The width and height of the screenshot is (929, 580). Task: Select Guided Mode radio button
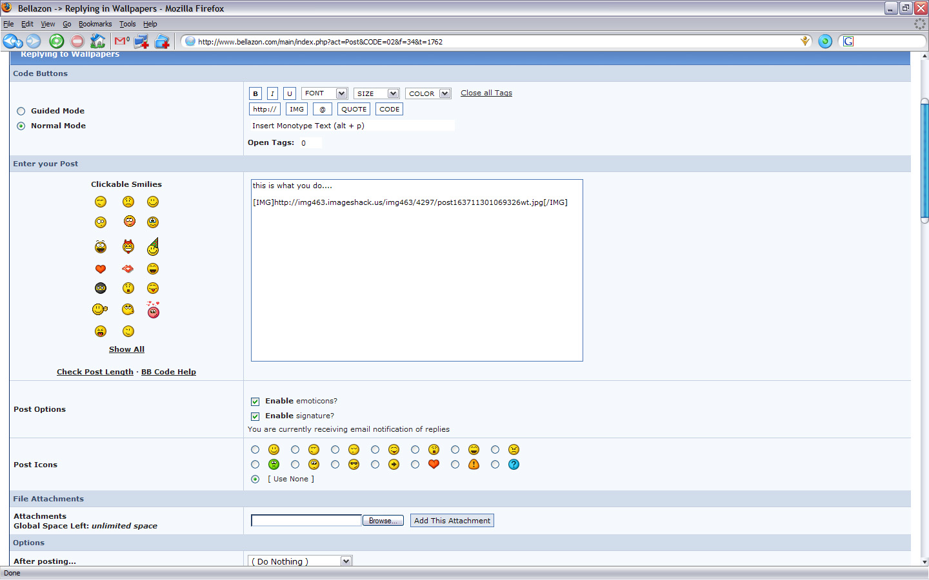[21, 111]
